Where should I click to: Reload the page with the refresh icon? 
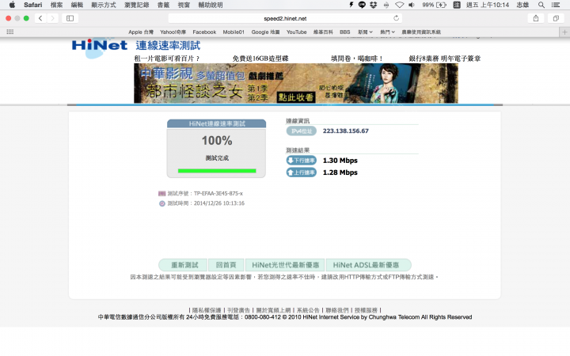[397, 18]
